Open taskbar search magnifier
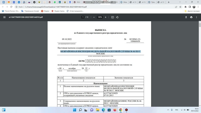 click(x=80, y=110)
